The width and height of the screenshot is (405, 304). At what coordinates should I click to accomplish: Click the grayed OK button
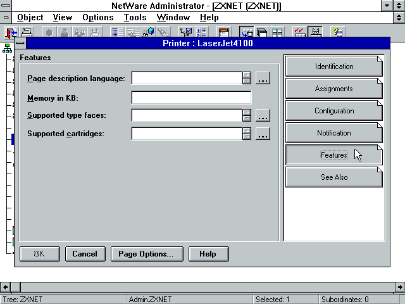(40, 254)
